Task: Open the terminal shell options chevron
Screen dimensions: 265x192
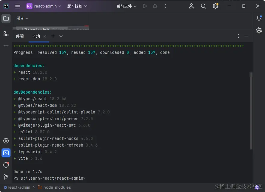Action: click(61, 36)
